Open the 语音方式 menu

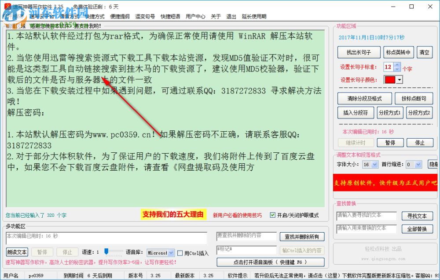(70, 17)
